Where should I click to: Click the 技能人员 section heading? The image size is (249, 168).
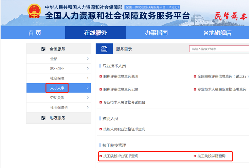tap(110, 119)
